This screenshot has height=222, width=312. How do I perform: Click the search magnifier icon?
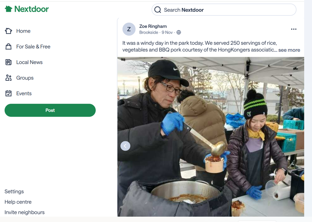(158, 10)
